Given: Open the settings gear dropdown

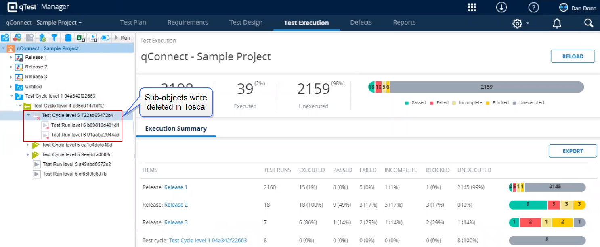Looking at the screenshot, I should pyautogui.click(x=520, y=23).
